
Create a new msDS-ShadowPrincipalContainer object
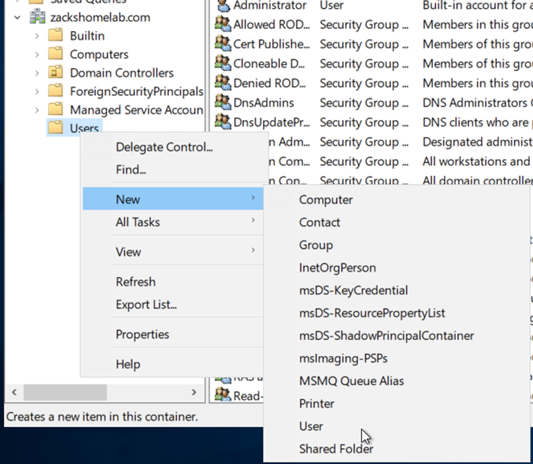click(x=397, y=335)
